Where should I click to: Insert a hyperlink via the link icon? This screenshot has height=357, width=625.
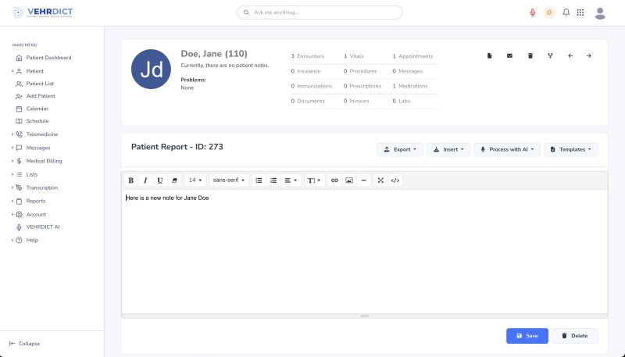click(334, 180)
